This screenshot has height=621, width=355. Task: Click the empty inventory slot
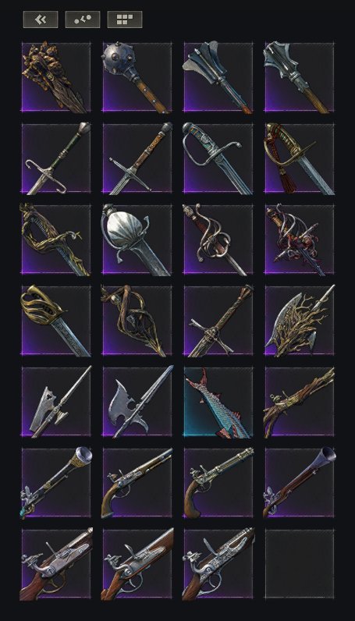300,564
